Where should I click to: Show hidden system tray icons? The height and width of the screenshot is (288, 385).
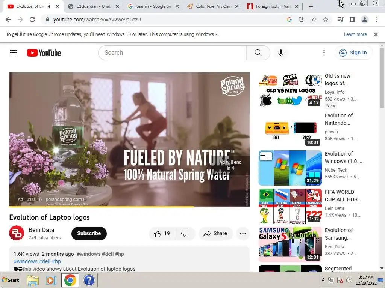pyautogui.click(x=323, y=280)
